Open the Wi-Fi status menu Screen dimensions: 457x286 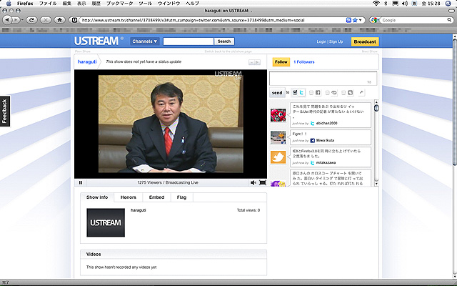click(x=376, y=4)
